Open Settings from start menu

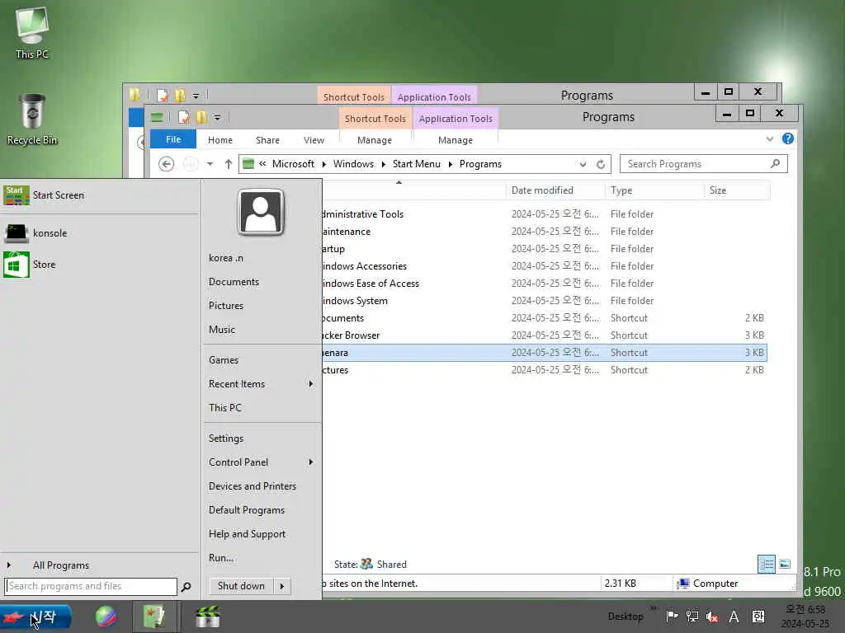click(226, 438)
